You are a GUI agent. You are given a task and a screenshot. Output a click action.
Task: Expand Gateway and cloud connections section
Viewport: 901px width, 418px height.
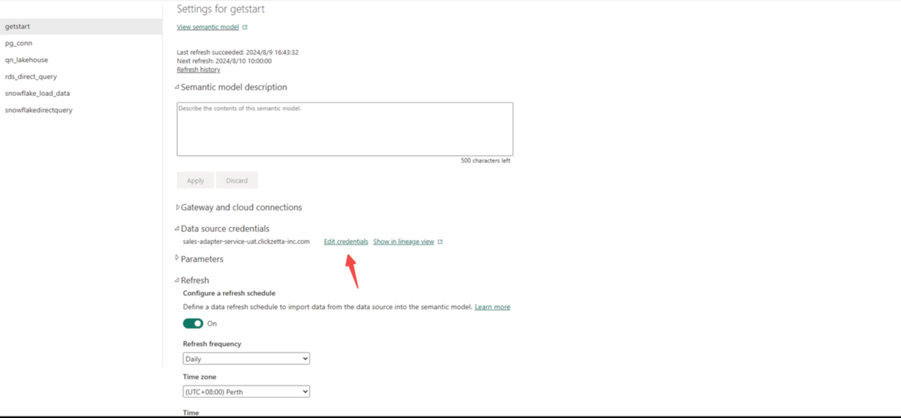(177, 207)
